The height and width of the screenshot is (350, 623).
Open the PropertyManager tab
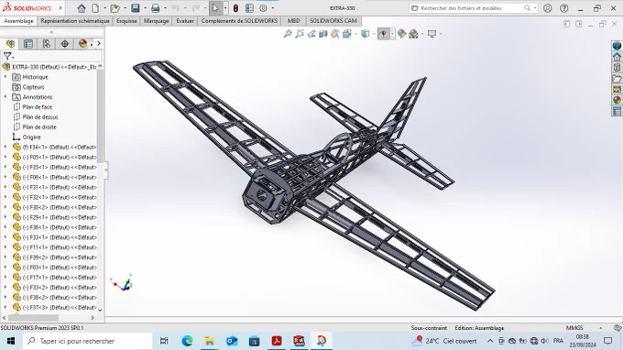(x=28, y=44)
